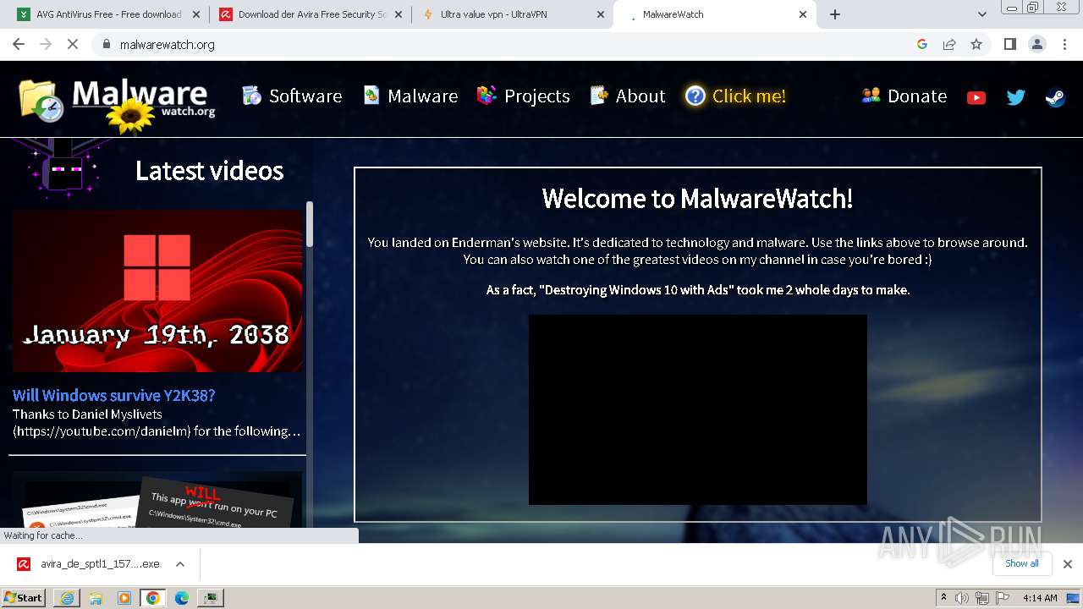
Task: Open Will Windows survive Y2K38? link
Action: click(x=114, y=395)
